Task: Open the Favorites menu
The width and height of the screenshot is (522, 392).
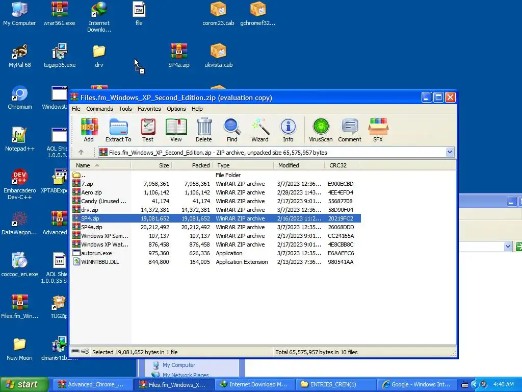Action: pyautogui.click(x=149, y=109)
